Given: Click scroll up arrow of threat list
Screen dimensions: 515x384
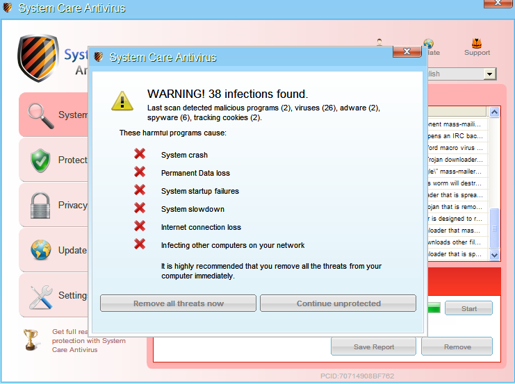Looking at the screenshot, I should [494, 112].
